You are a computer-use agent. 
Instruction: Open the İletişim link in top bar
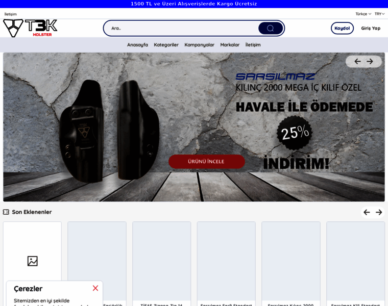(10, 14)
